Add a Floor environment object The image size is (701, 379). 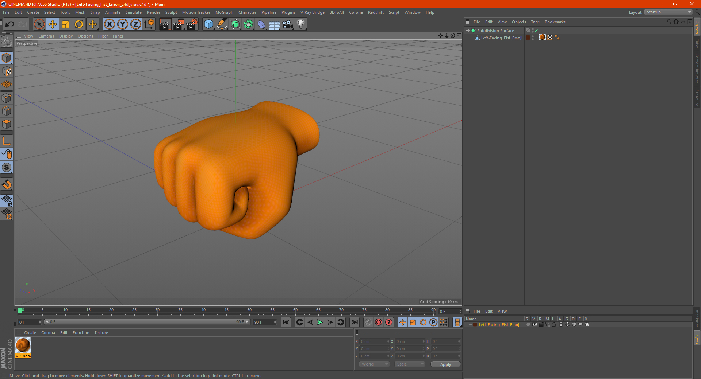click(274, 24)
